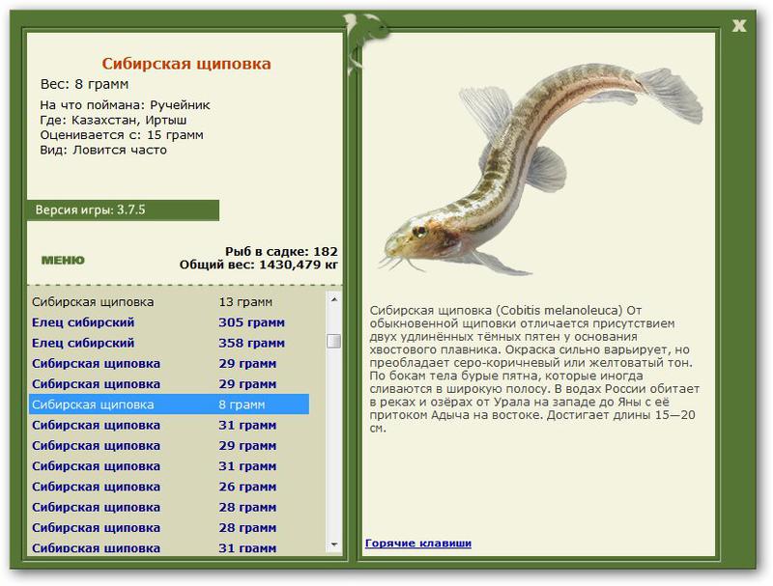The height and width of the screenshot is (586, 773).
Task: Click the scrollbar up arrow in fish list
Action: pyautogui.click(x=334, y=299)
